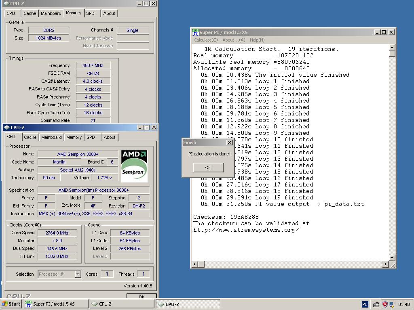Screen dimensions: 414x310
Task: Click Super PI horizontal scrollbar right arrow
Action: [x=386, y=264]
